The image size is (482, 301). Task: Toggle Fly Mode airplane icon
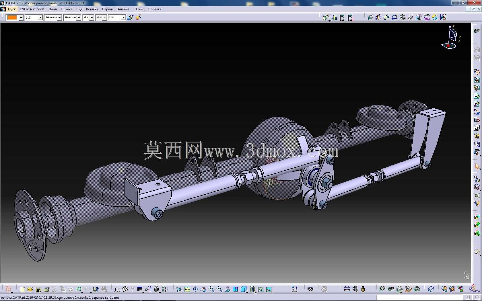tap(179, 289)
